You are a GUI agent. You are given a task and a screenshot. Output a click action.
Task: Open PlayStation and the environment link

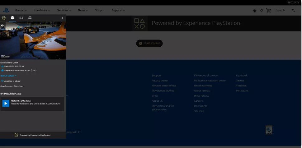pyautogui.click(x=163, y=108)
